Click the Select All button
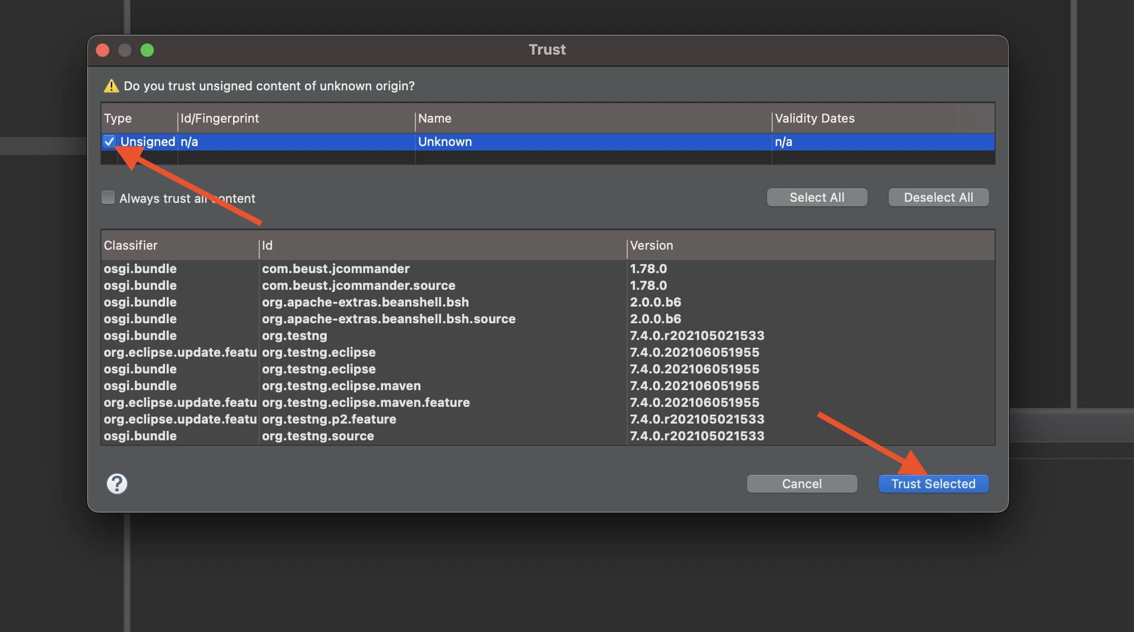 click(816, 197)
